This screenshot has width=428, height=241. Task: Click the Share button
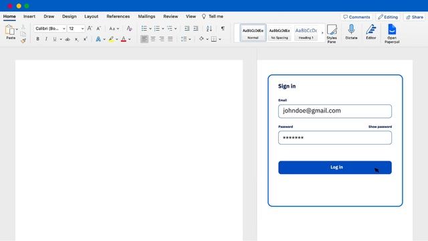tap(415, 17)
